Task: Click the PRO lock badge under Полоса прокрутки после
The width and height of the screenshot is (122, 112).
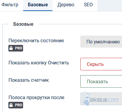Action: coord(16,105)
